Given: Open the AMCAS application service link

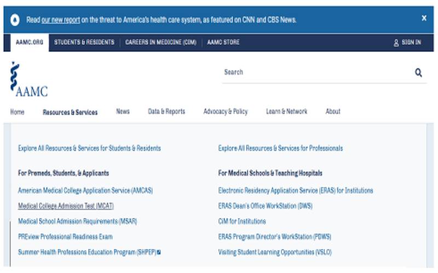Looking at the screenshot, I should (85, 191).
